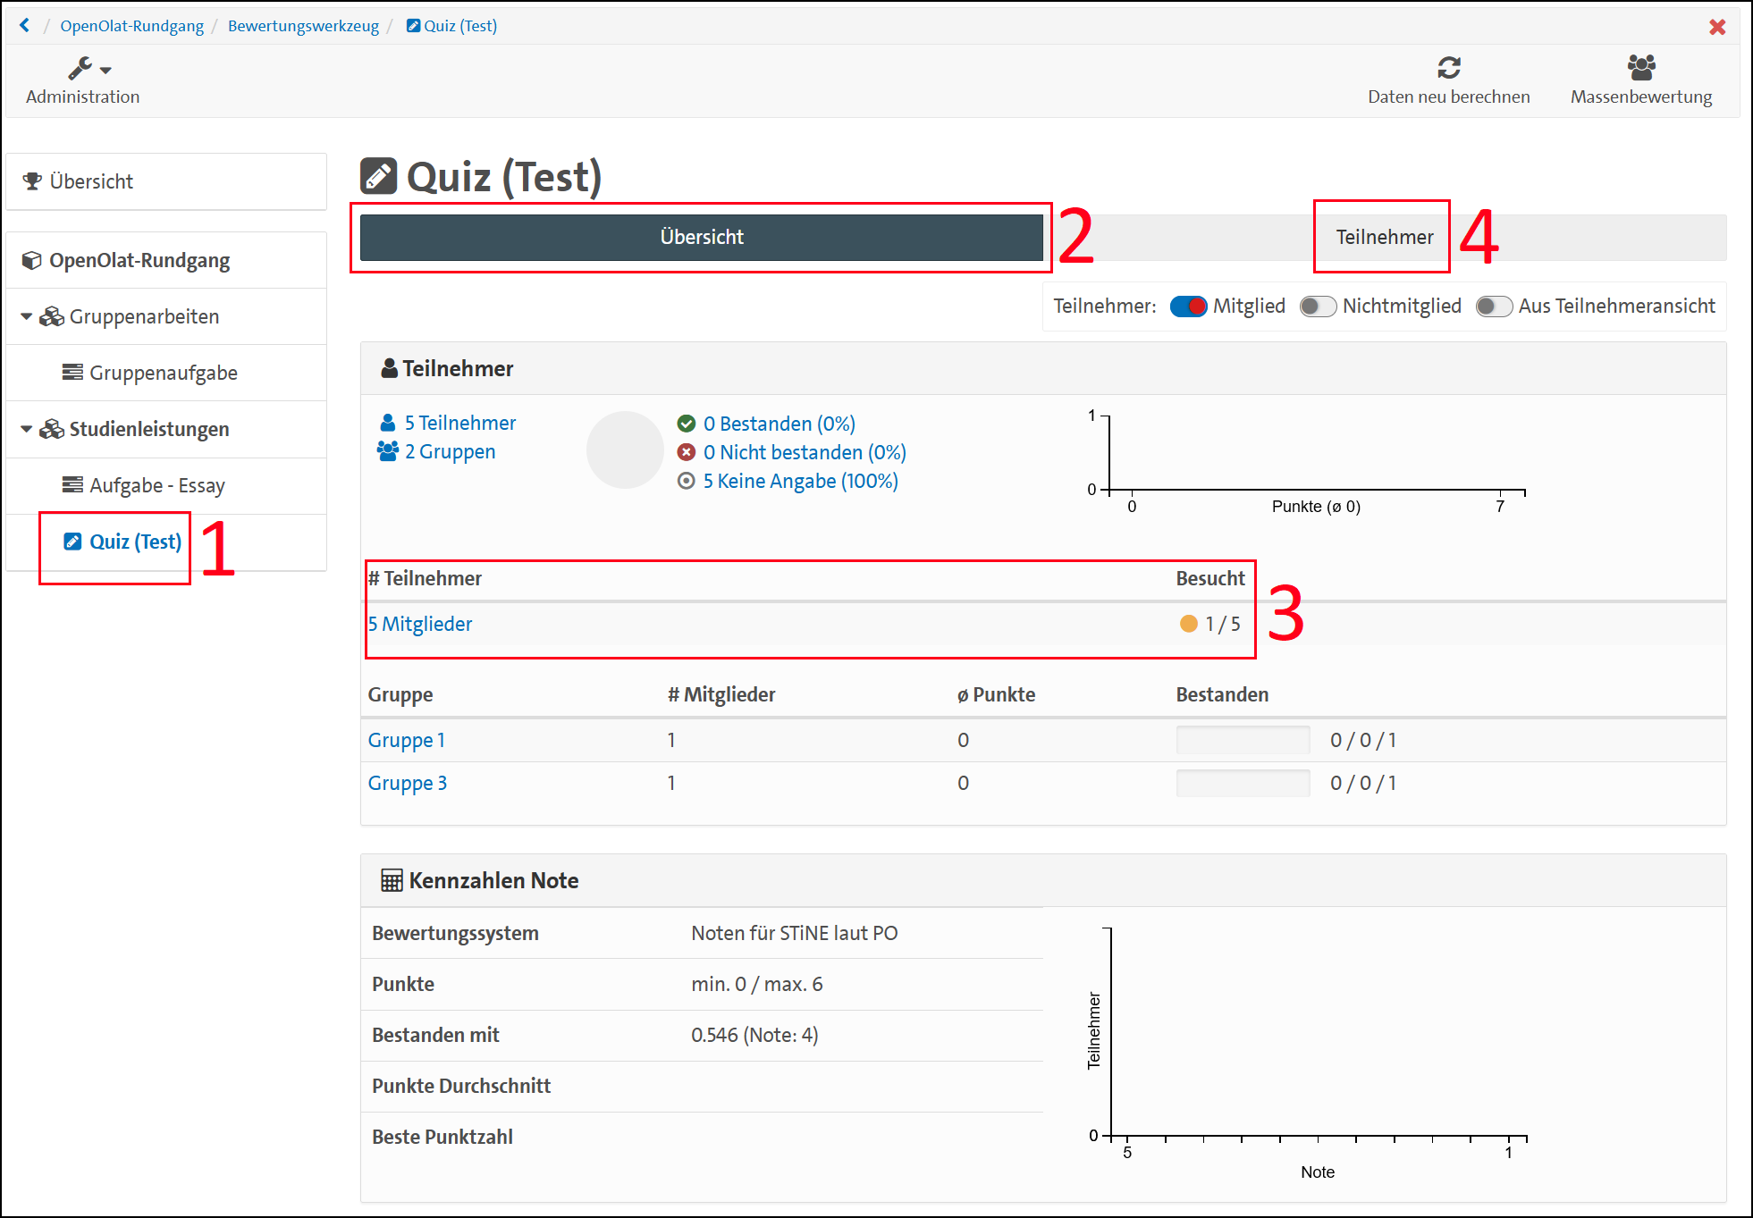Image resolution: width=1753 pixels, height=1218 pixels.
Task: Enable the Aus Teilnehmeransicht switch
Action: pos(1493,307)
